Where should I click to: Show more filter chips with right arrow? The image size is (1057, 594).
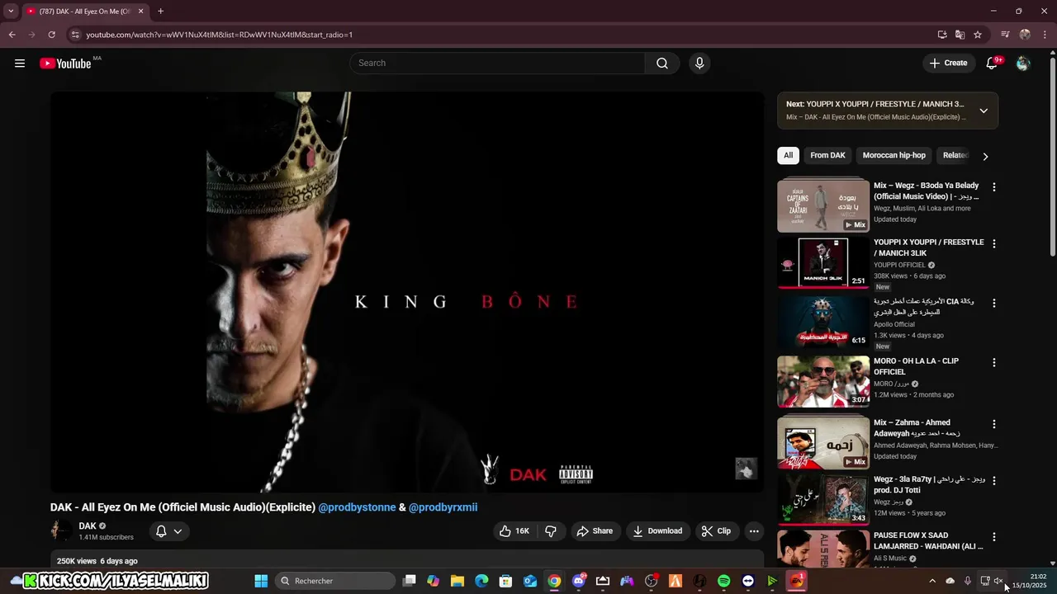[x=985, y=156]
